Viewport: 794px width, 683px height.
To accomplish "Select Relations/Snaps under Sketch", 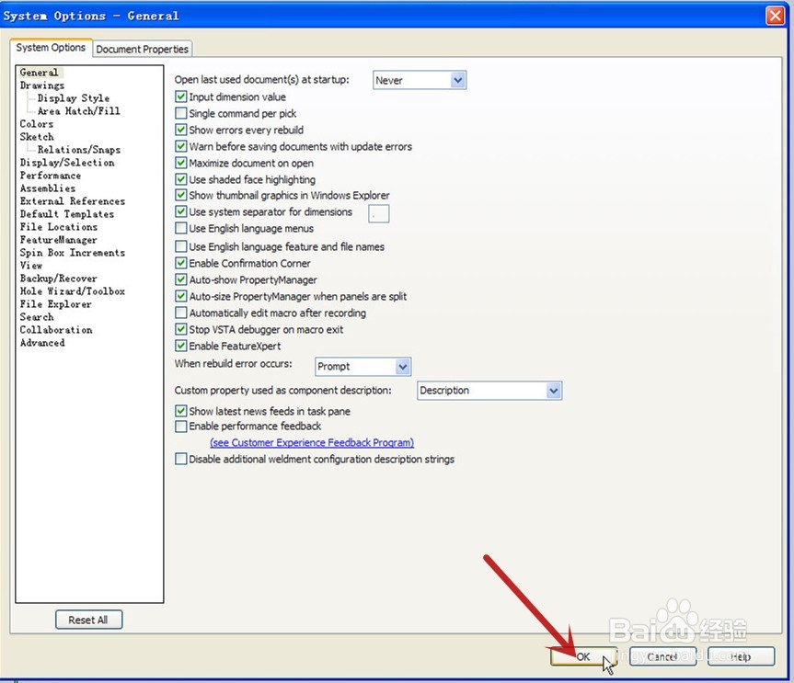I will 79,149.
